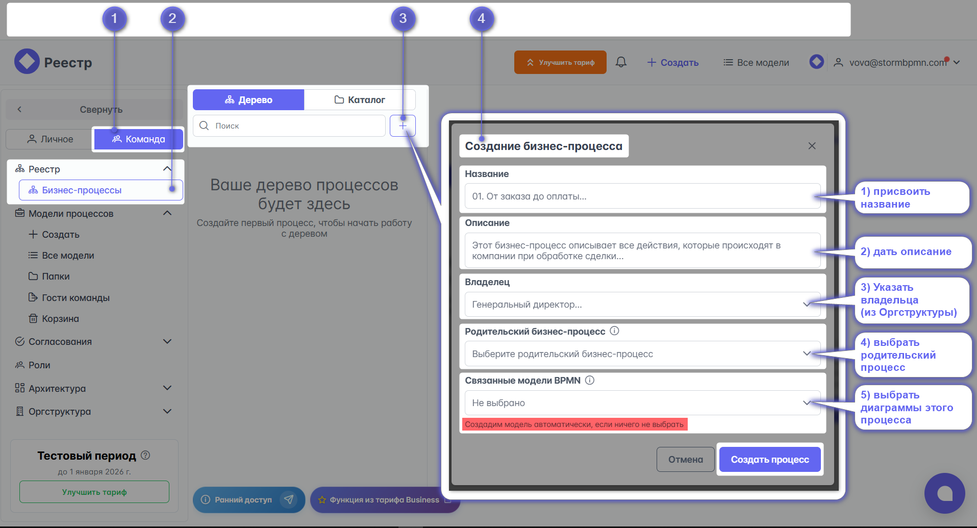Open Корзина trash in sidebar
Screen dimensions: 977x528
pyautogui.click(x=60, y=319)
